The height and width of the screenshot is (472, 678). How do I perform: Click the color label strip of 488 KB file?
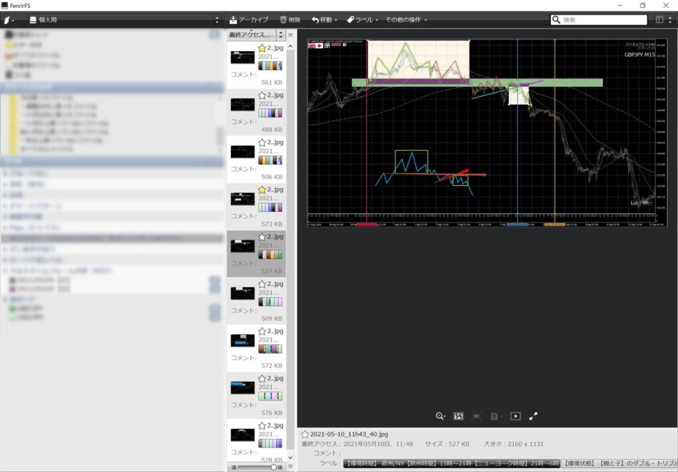pyautogui.click(x=270, y=113)
